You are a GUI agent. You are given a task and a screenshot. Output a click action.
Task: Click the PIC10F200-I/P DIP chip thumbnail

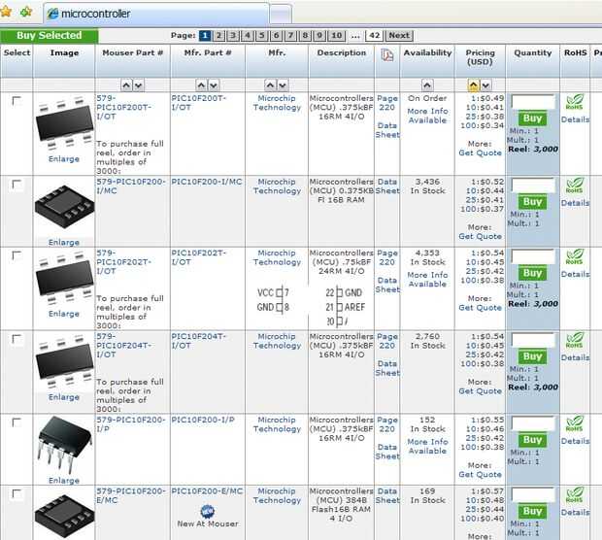pyautogui.click(x=64, y=446)
